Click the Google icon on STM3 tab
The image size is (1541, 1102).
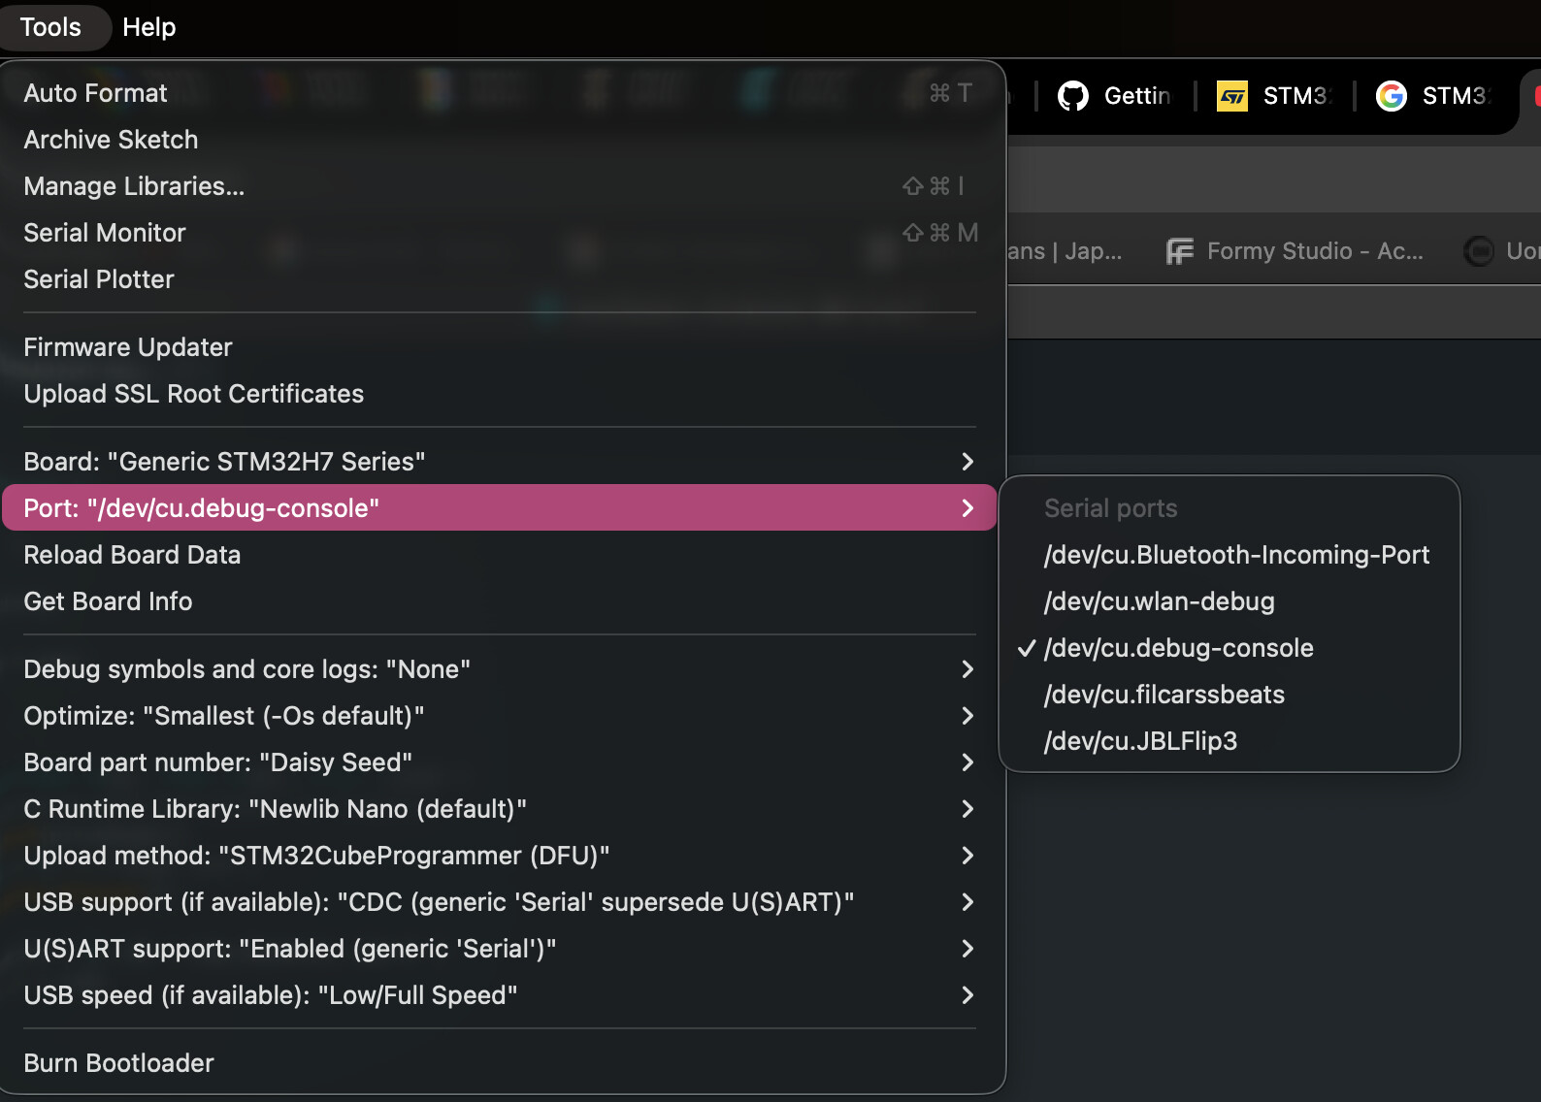point(1391,96)
